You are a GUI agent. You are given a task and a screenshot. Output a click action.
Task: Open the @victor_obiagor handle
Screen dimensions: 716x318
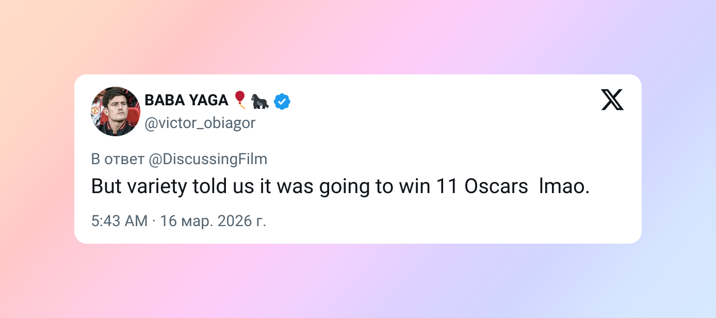pyautogui.click(x=200, y=123)
